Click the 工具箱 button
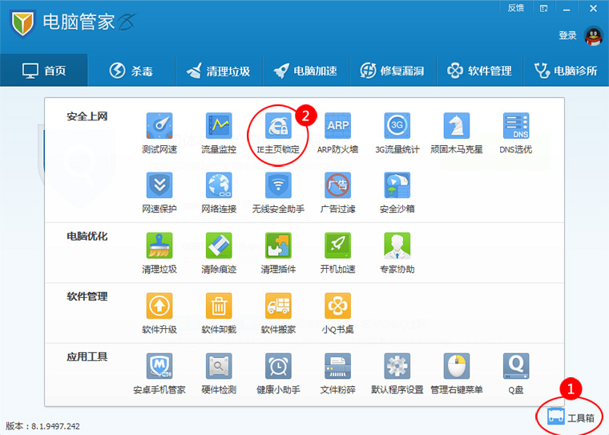The height and width of the screenshot is (435, 609). [x=571, y=417]
